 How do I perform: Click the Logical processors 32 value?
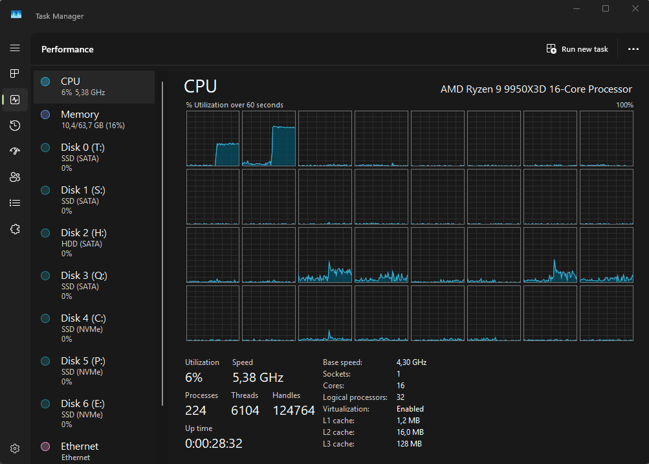401,397
